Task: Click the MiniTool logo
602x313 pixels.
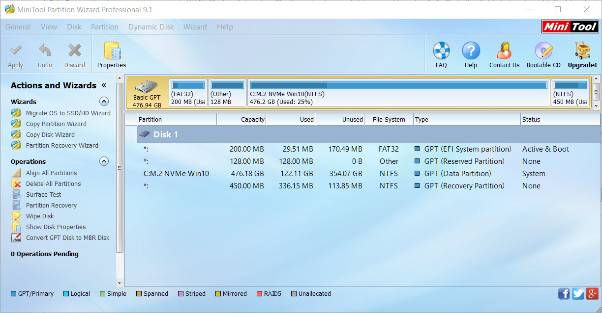Action: point(570,26)
